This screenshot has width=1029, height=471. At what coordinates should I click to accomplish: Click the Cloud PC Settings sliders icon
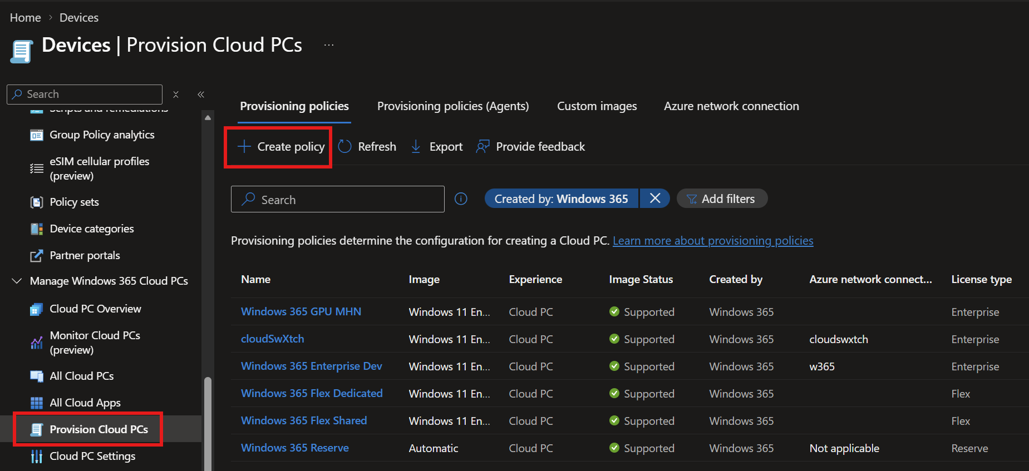[37, 457]
